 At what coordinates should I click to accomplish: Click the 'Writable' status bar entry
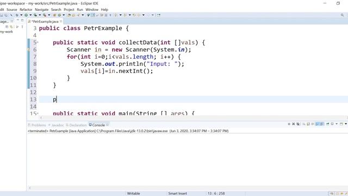coord(133,193)
